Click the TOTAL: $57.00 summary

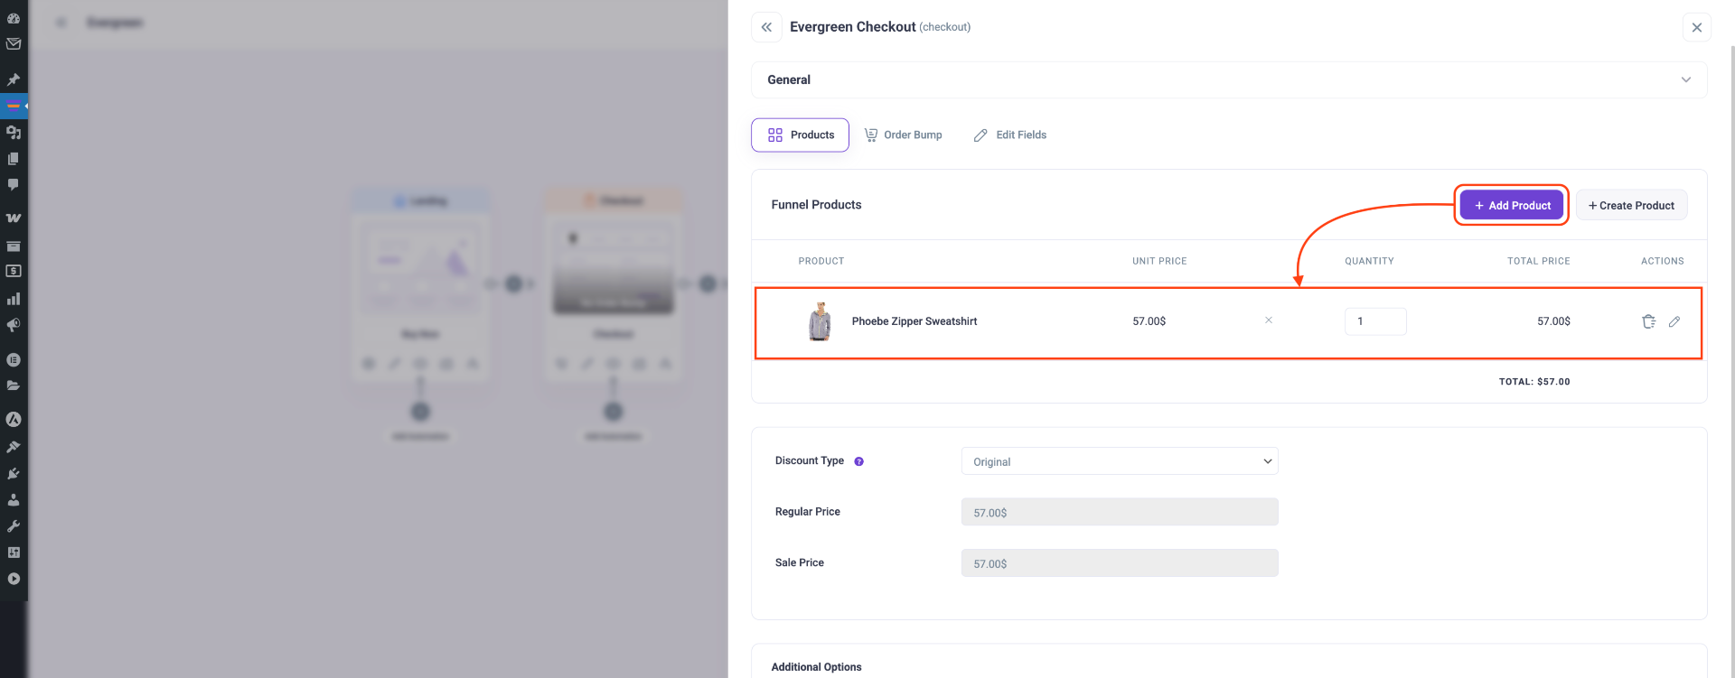pyautogui.click(x=1533, y=382)
